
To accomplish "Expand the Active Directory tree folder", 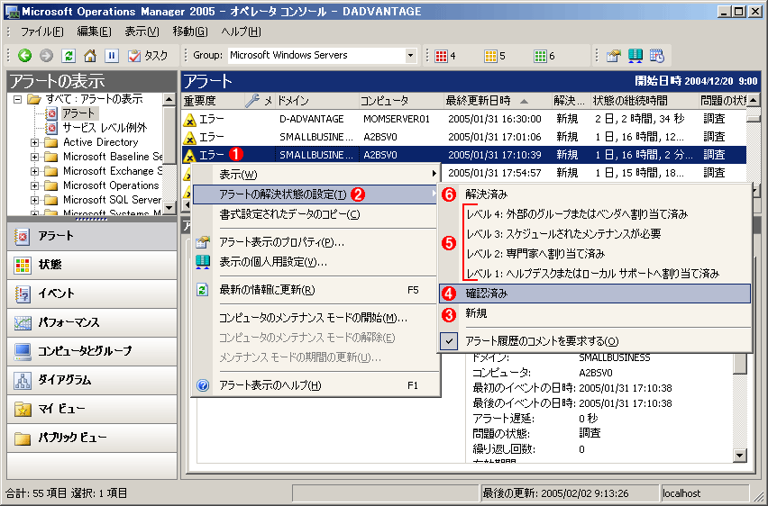I will pos(34,142).
